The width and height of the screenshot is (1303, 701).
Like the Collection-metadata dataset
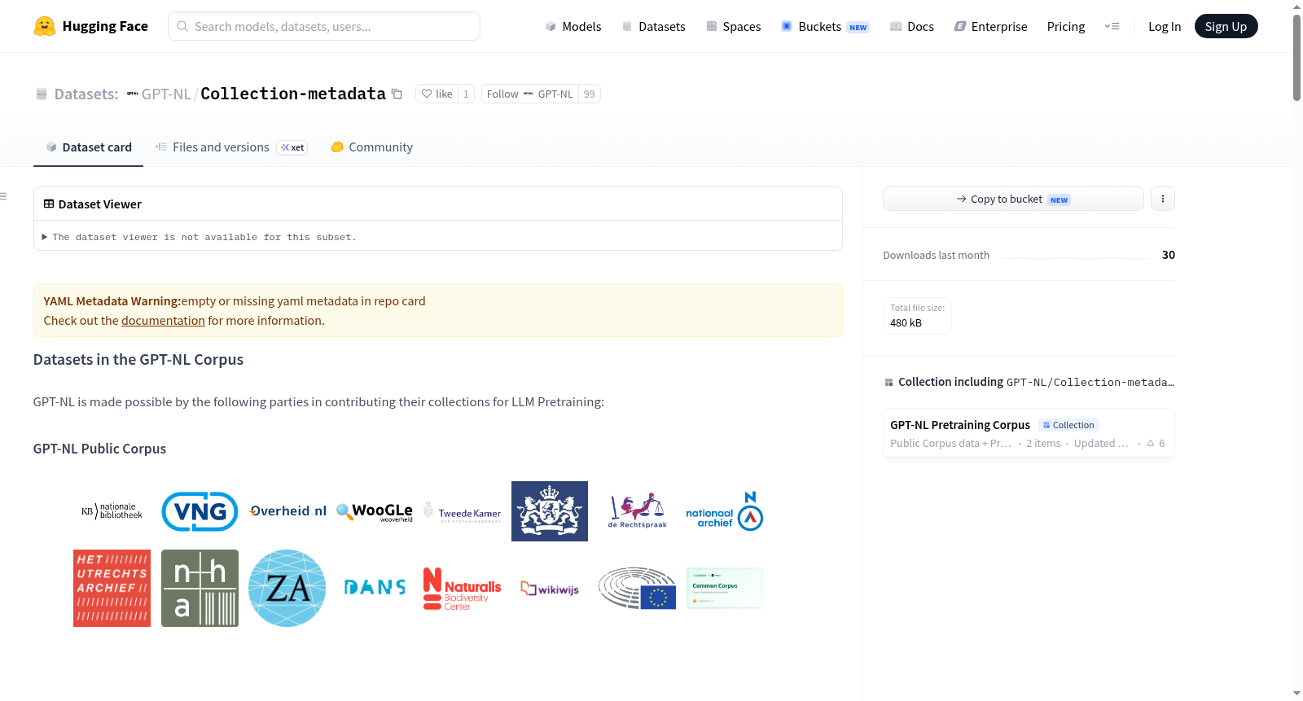click(x=437, y=94)
